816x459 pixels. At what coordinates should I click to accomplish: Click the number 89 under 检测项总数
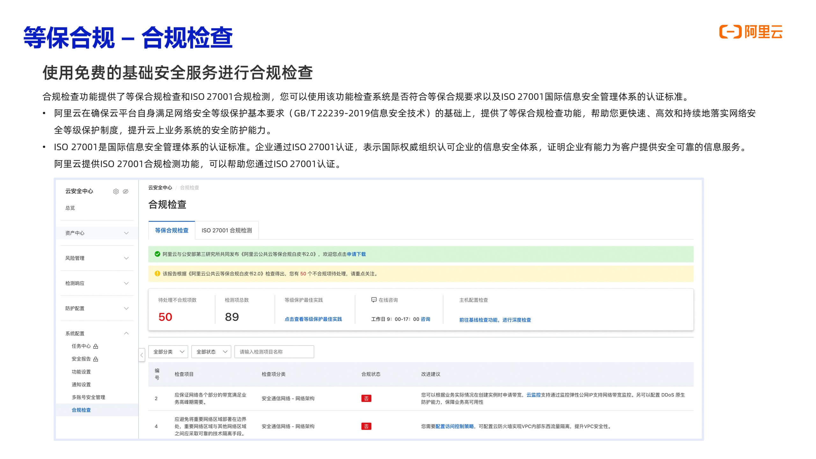pos(232,317)
